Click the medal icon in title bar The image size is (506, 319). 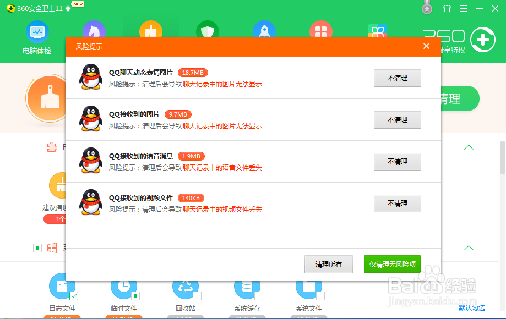[427, 8]
